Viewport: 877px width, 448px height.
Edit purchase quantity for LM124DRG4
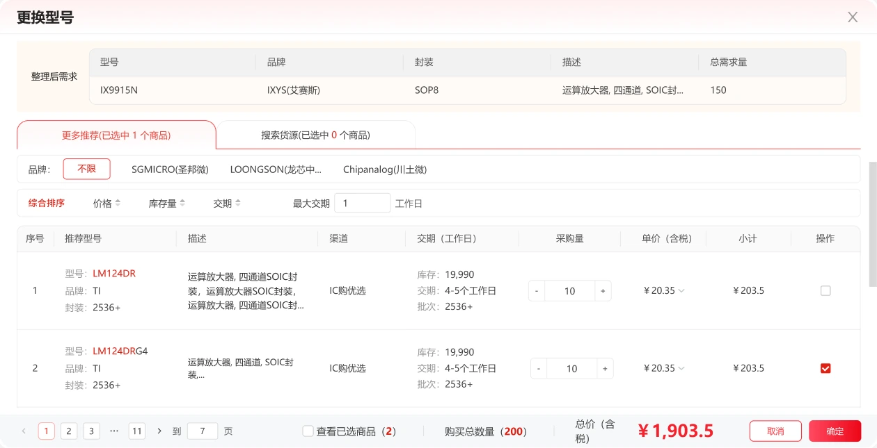[x=572, y=369]
